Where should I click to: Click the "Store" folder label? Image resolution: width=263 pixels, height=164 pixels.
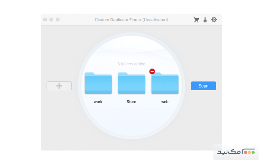tap(131, 102)
